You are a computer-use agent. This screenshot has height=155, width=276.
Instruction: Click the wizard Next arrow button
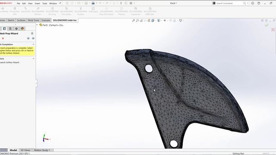33,38
